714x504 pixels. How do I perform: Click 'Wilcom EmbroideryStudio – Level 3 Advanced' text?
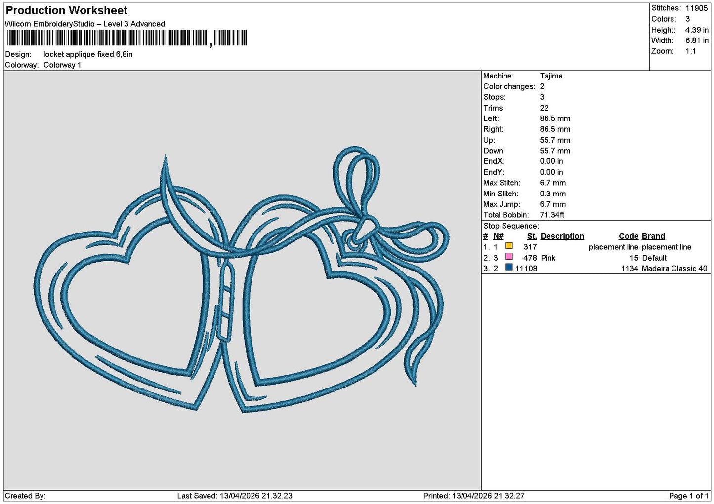point(85,24)
